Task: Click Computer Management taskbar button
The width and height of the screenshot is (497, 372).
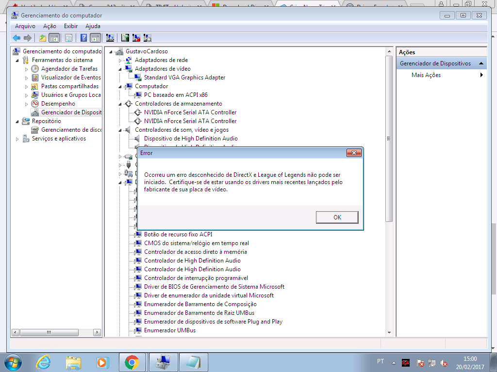Action: [163, 362]
